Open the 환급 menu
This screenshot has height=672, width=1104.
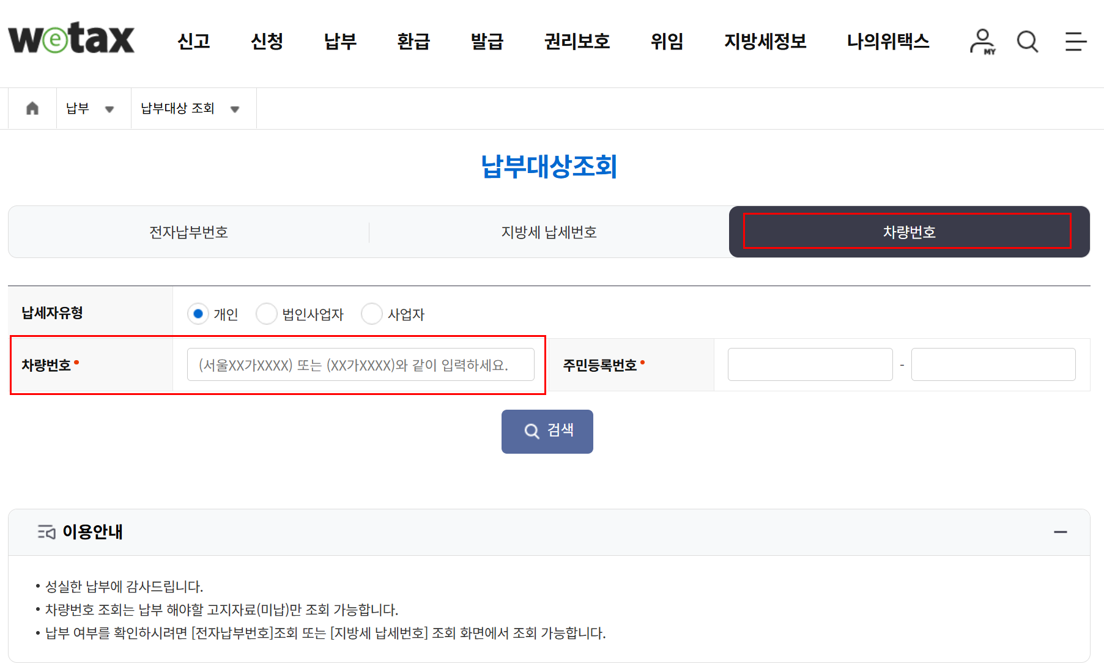click(413, 42)
